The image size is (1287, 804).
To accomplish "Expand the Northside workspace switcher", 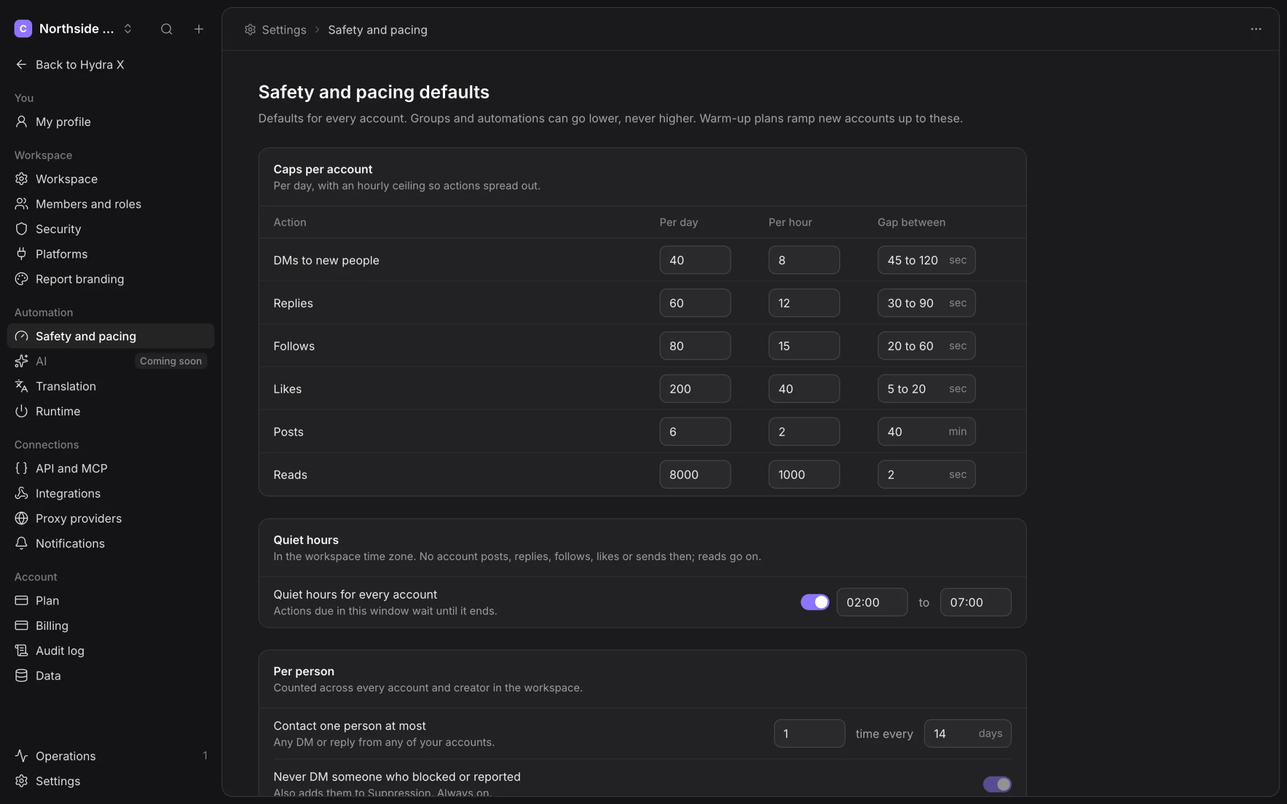I will [x=73, y=29].
